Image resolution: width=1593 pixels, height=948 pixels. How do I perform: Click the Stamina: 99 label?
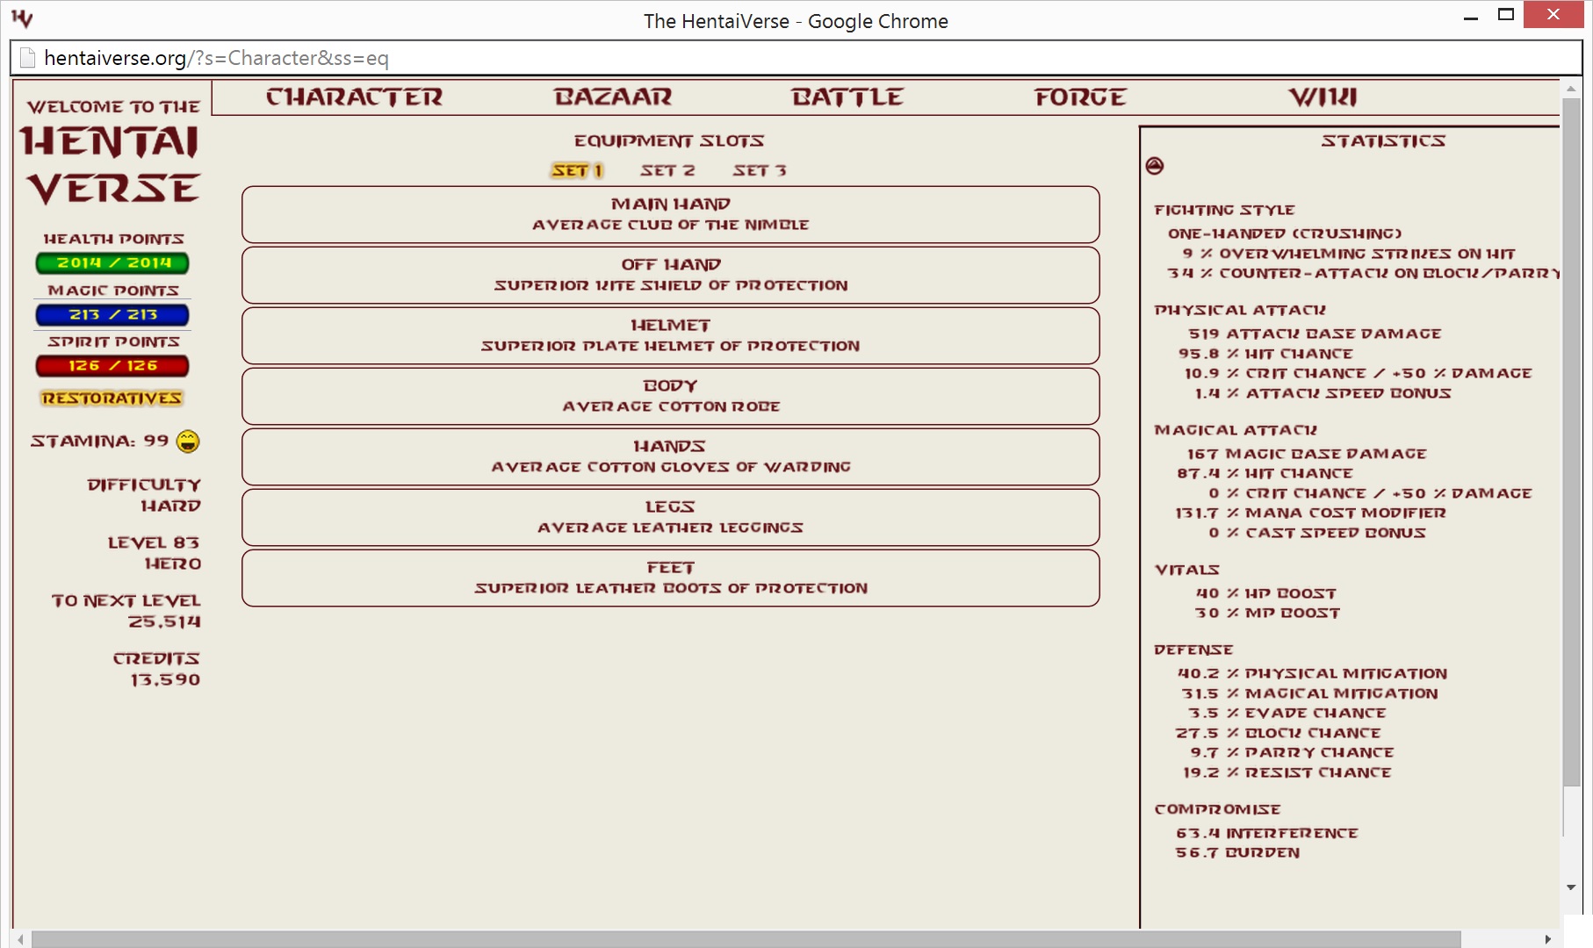point(99,441)
